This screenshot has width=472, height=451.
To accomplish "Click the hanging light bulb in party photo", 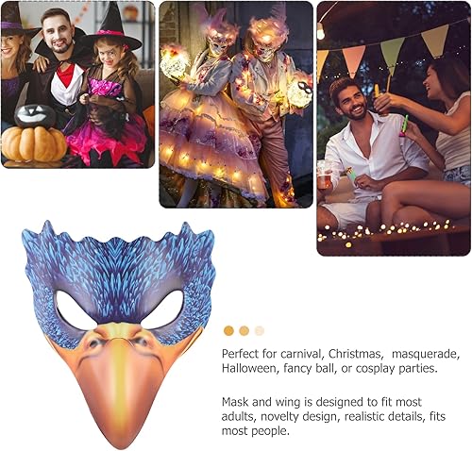I will pyautogui.click(x=320, y=31).
